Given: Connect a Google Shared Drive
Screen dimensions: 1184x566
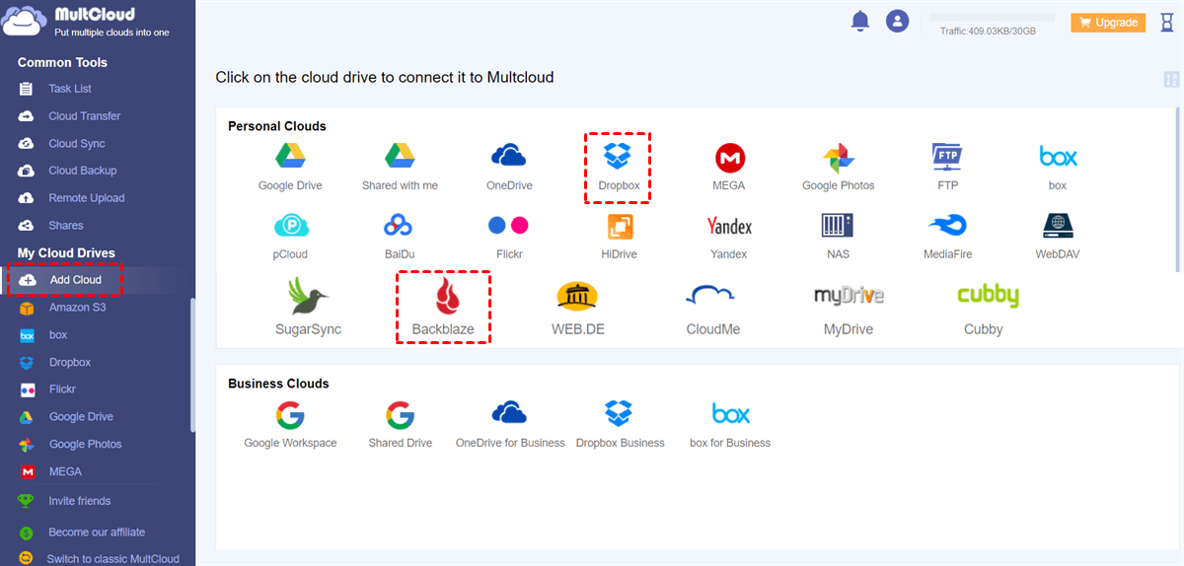Looking at the screenshot, I should (x=400, y=425).
